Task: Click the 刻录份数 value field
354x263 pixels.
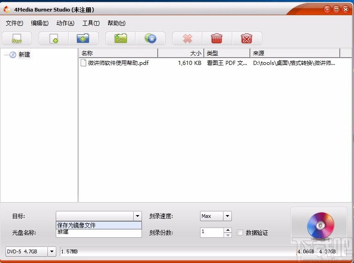Action: (x=212, y=232)
